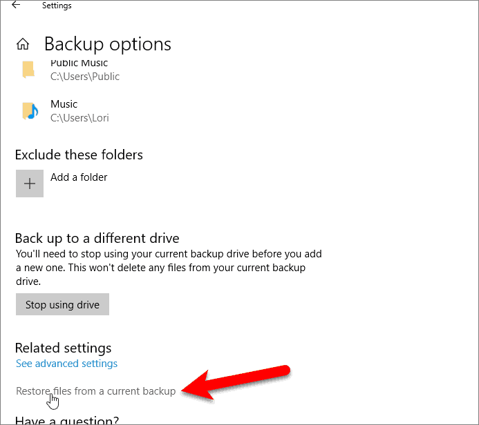Click the 'Have a question?' heading
This screenshot has height=425, width=479.
pyautogui.click(x=66, y=420)
